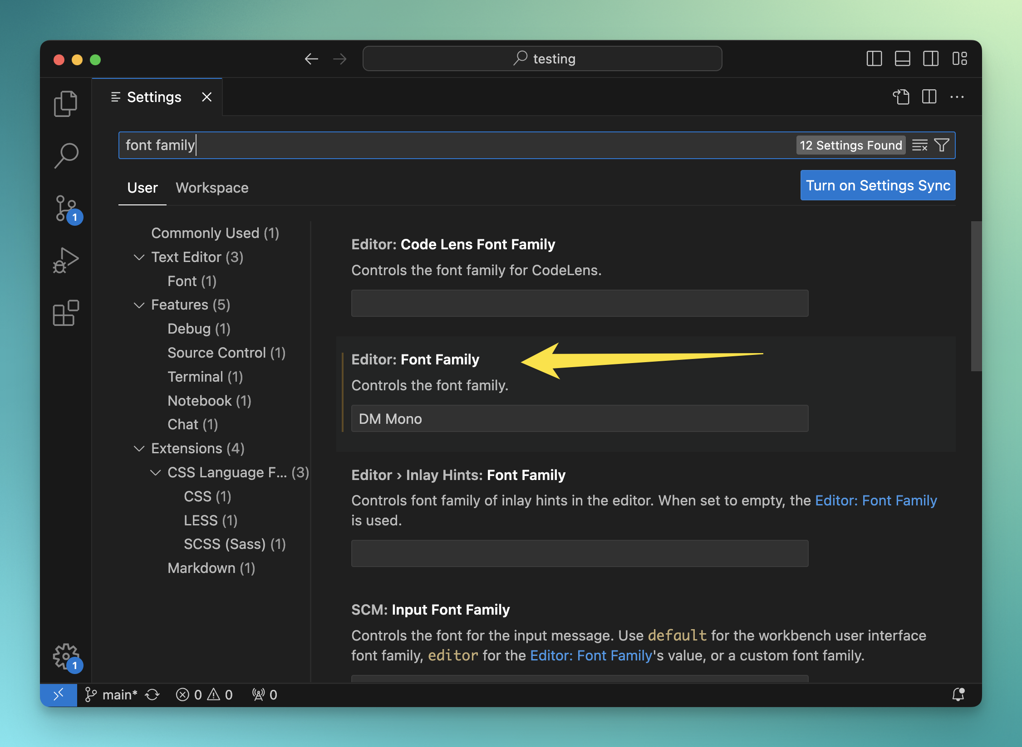Click the Manage gear icon
Screen dimensions: 1022x747
click(66, 656)
